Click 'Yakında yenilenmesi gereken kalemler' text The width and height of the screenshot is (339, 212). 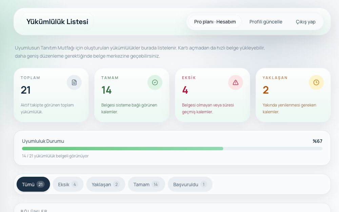click(x=289, y=109)
